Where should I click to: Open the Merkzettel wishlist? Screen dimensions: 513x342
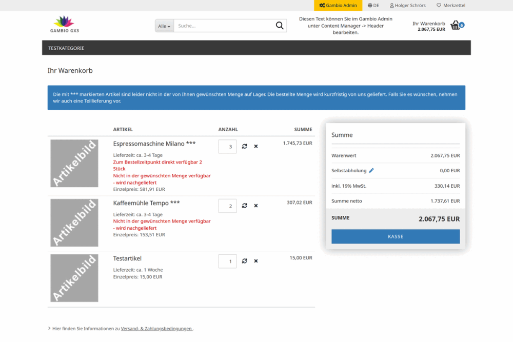(451, 6)
